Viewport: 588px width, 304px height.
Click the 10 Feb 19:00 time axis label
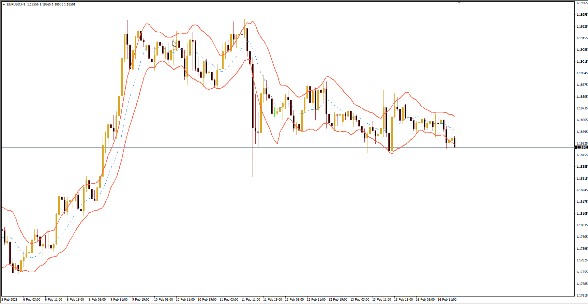[207, 300]
